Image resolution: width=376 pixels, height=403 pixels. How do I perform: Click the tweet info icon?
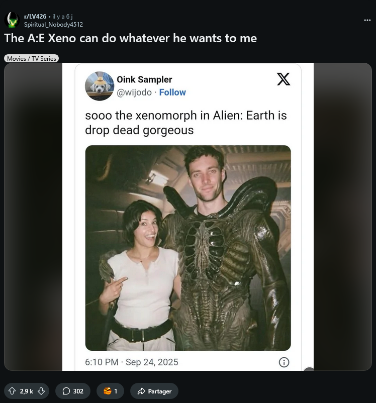coord(284,362)
